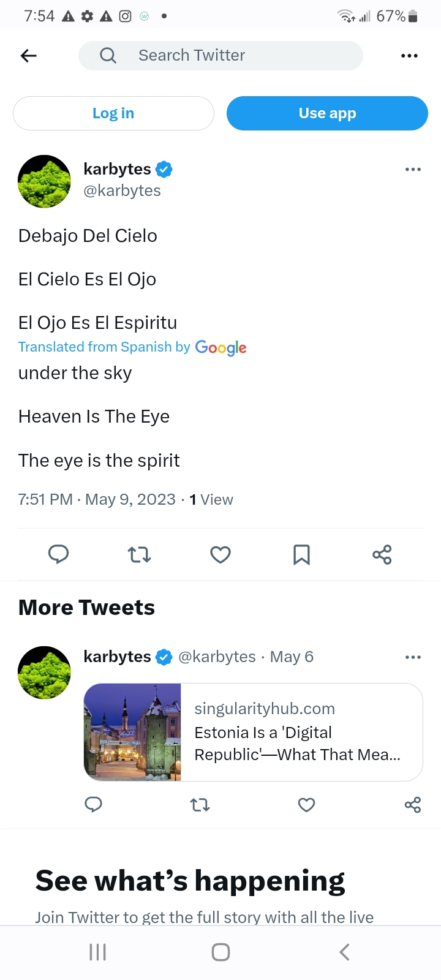This screenshot has height=980, width=441.
Task: Retweet the Debajo Del Cielo tweet
Action: [139, 555]
